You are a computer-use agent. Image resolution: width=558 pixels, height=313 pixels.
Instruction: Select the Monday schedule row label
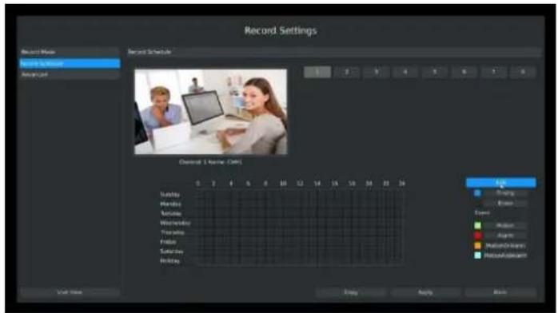tap(170, 204)
